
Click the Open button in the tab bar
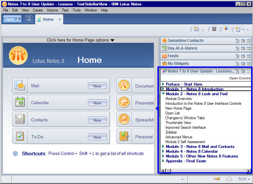12,19
